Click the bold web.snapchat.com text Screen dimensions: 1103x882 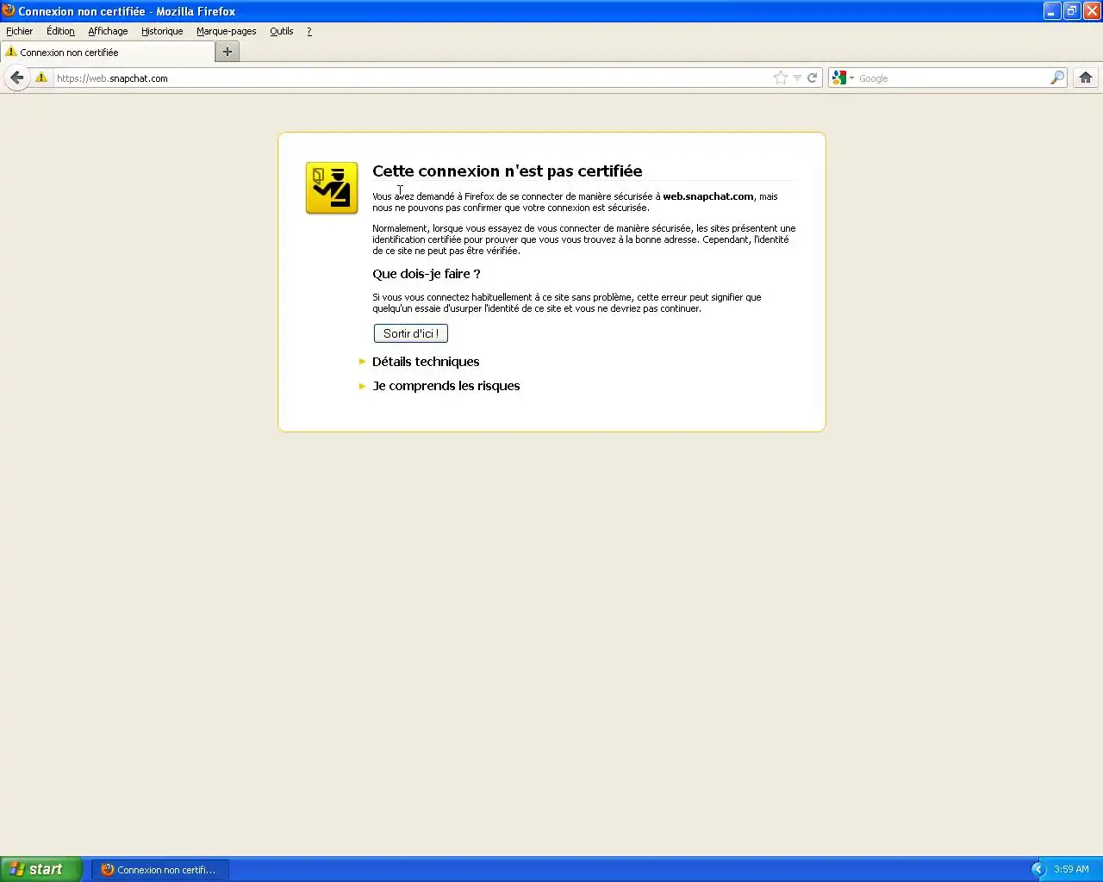point(708,196)
